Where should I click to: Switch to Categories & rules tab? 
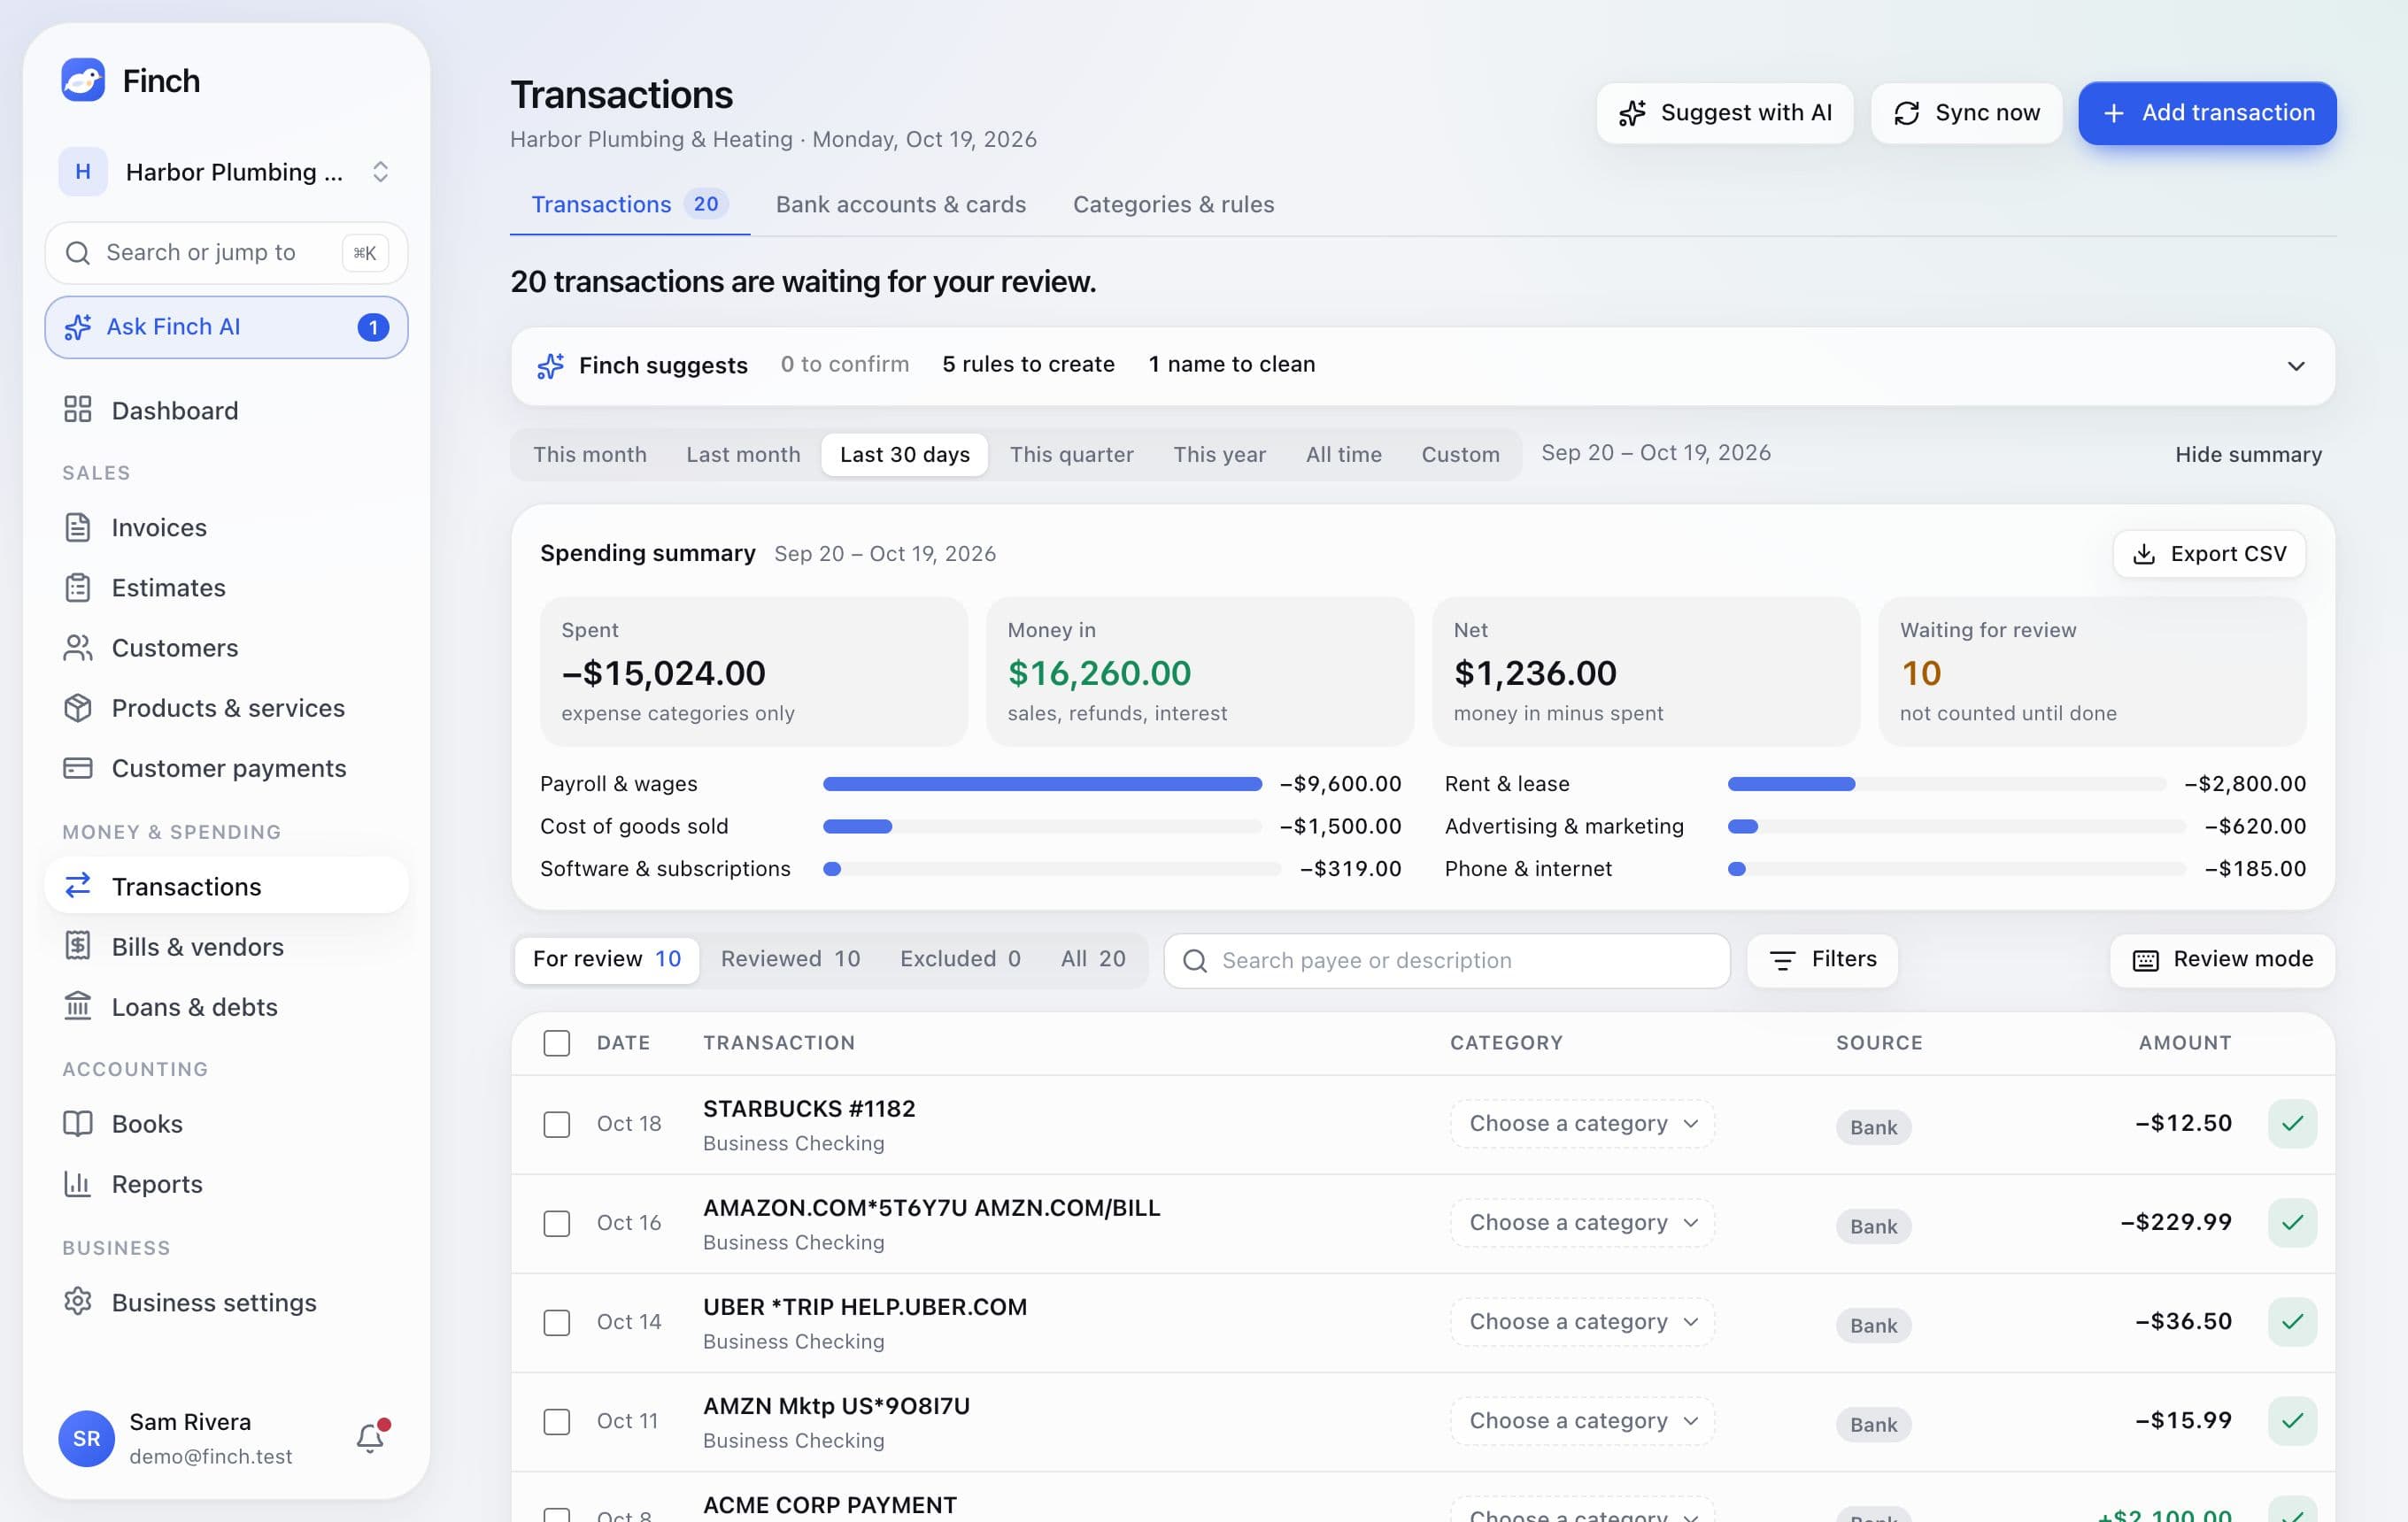click(x=1173, y=204)
